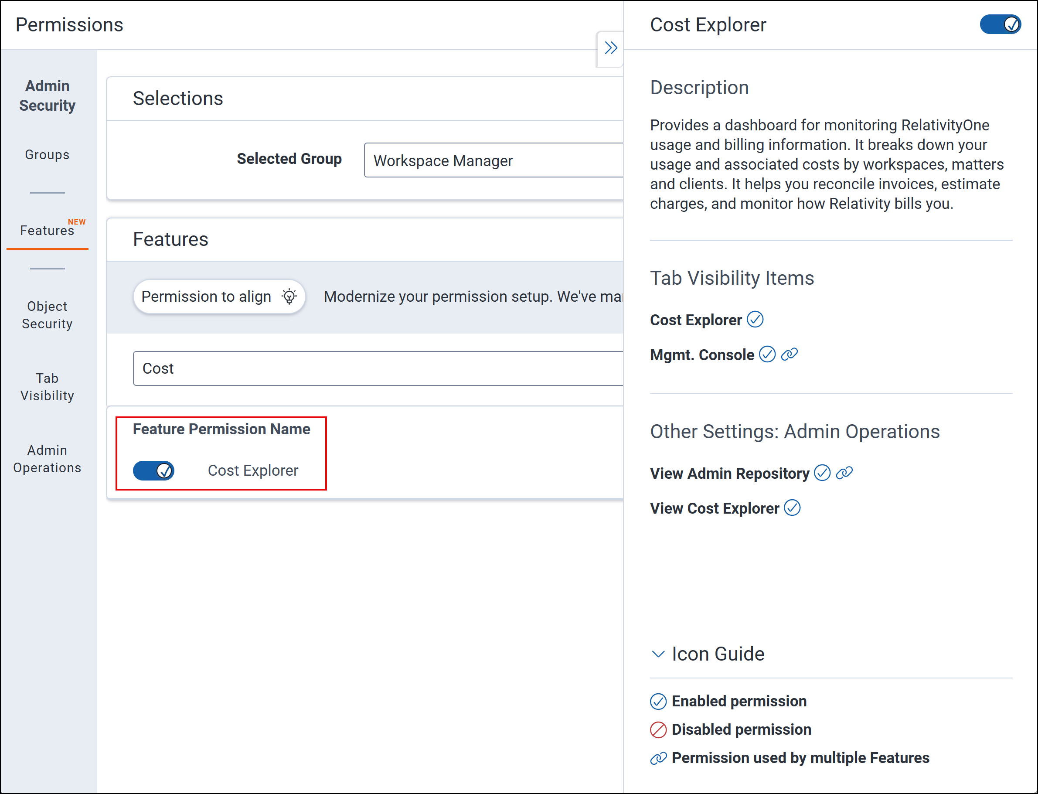Click the View Cost Explorer setting
This screenshot has height=794, width=1038.
(x=715, y=508)
